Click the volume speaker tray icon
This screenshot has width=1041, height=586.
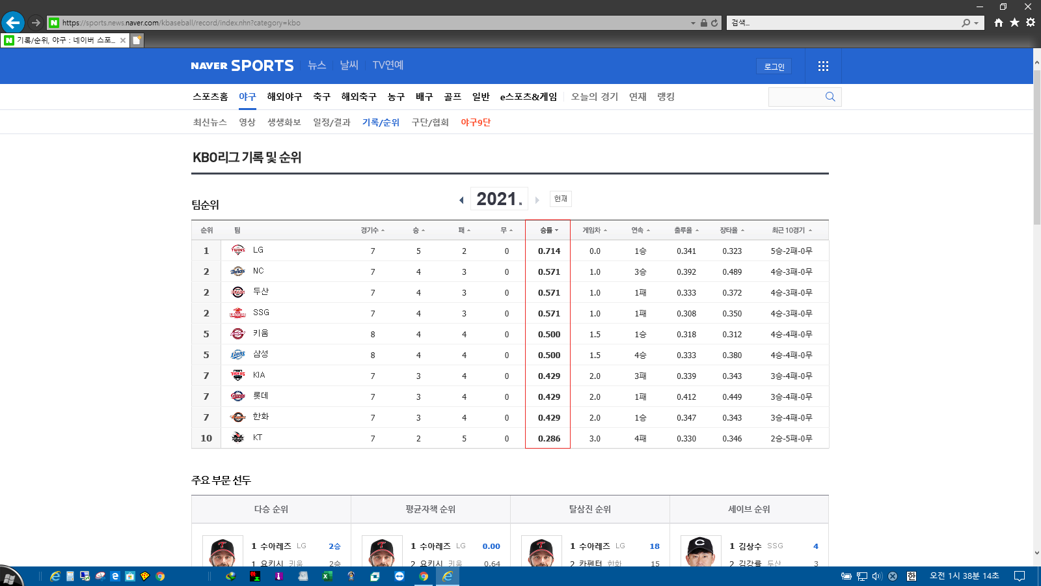coord(877,576)
